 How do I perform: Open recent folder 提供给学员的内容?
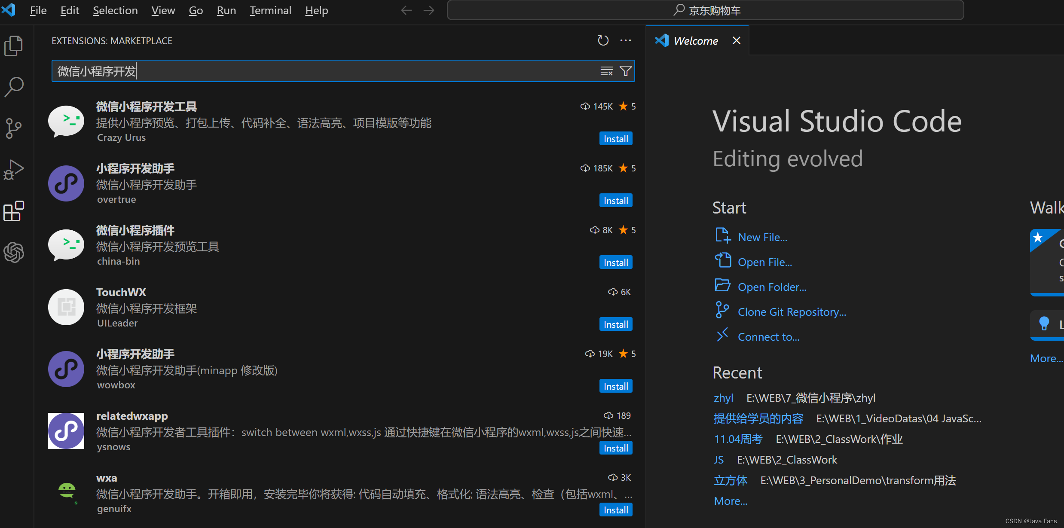(x=758, y=418)
